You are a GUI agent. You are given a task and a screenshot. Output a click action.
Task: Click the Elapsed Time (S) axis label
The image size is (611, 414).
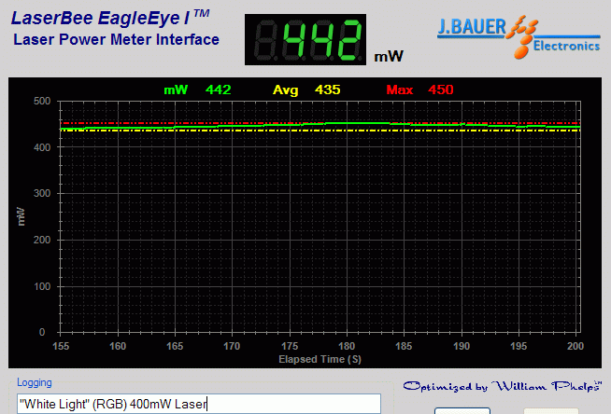click(x=320, y=359)
